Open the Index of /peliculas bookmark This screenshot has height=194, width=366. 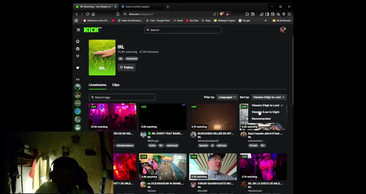click(x=130, y=20)
